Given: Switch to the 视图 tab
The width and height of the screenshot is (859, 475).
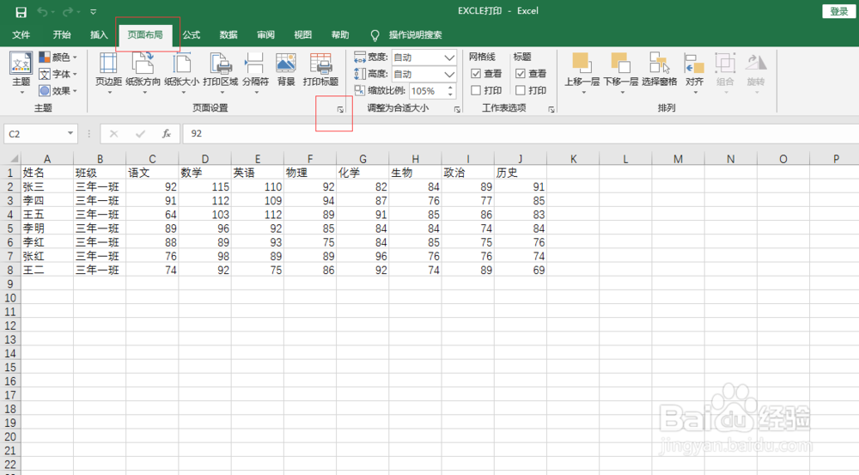Looking at the screenshot, I should pyautogui.click(x=303, y=34).
